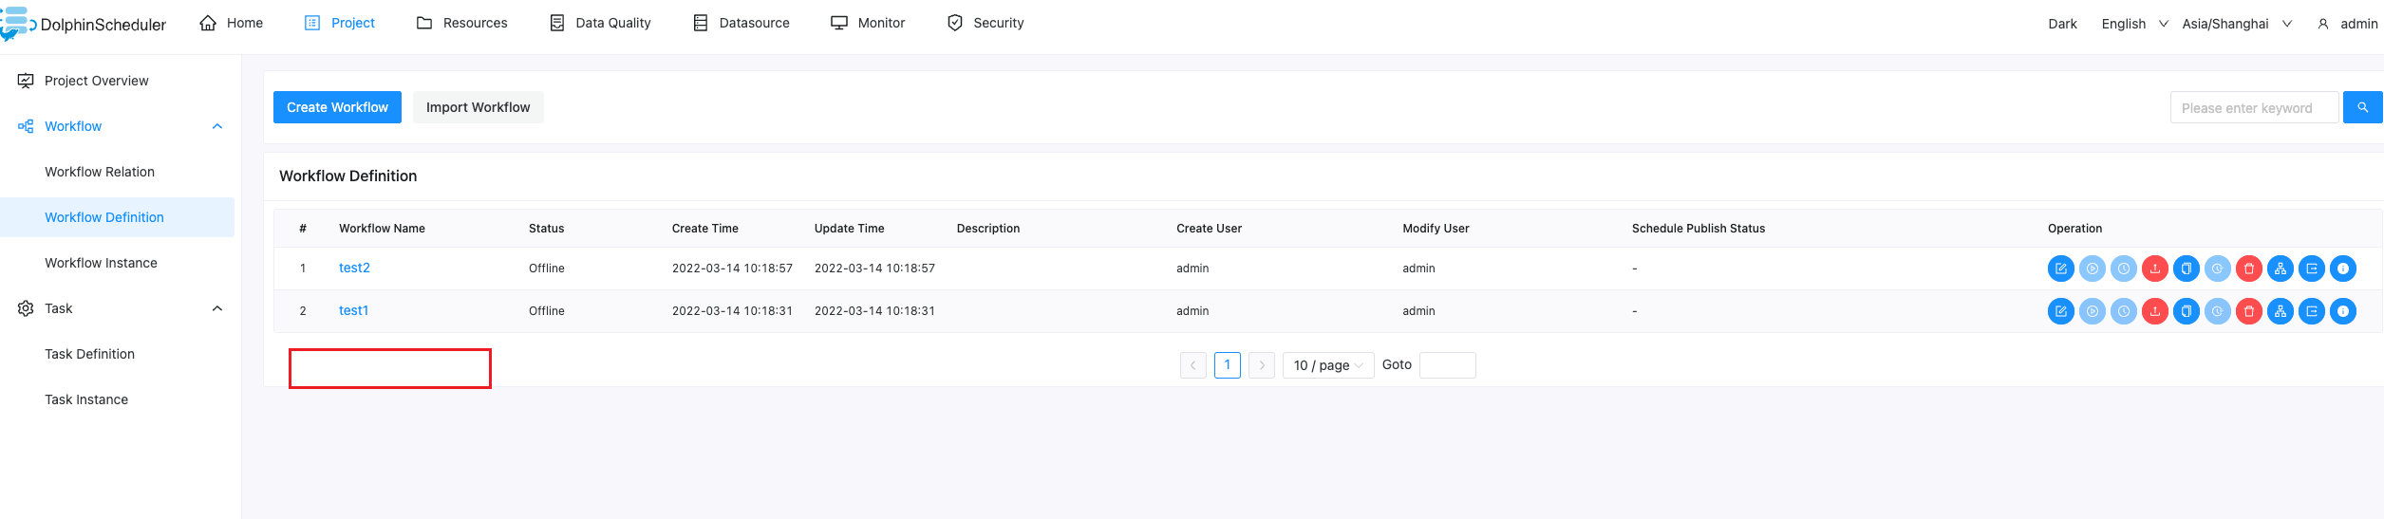The image size is (2384, 519).
Task: Delete the test2 workflow via trash icon
Action: pyautogui.click(x=2248, y=269)
